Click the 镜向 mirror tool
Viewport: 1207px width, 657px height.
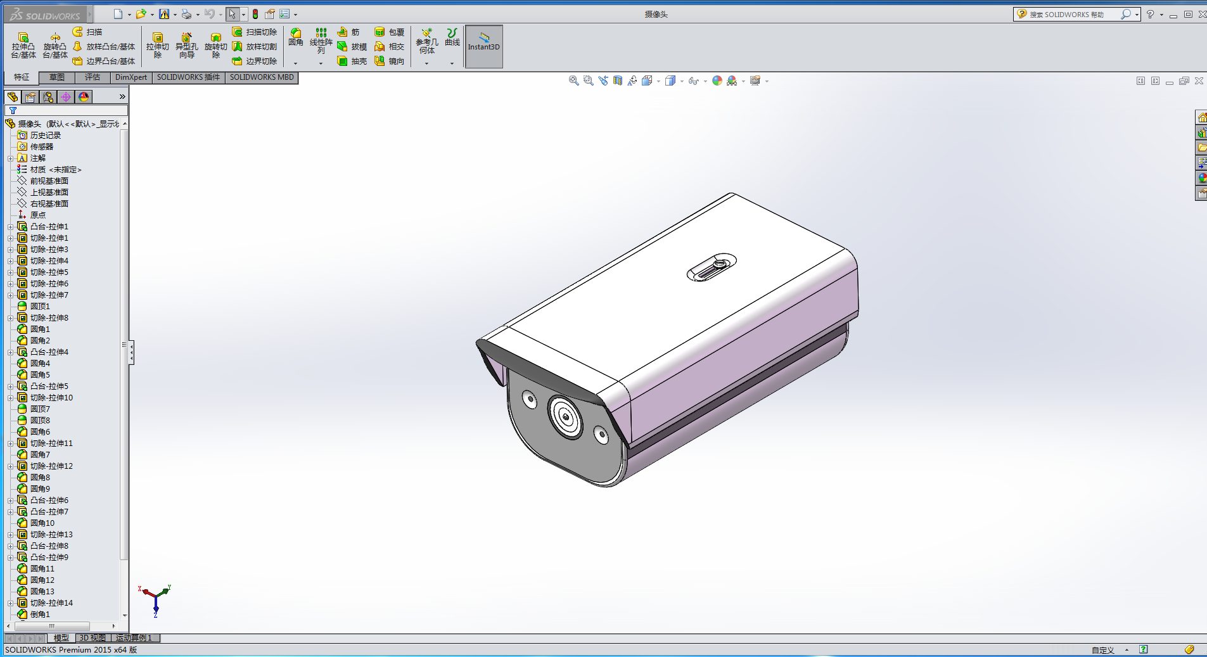coord(390,61)
